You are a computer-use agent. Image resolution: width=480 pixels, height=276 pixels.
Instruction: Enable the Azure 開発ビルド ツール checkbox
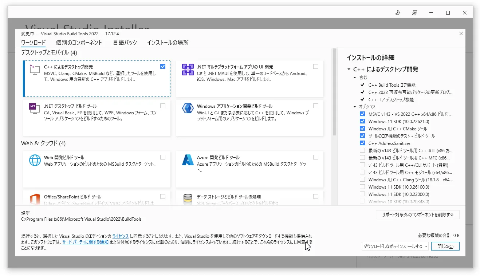(315, 157)
